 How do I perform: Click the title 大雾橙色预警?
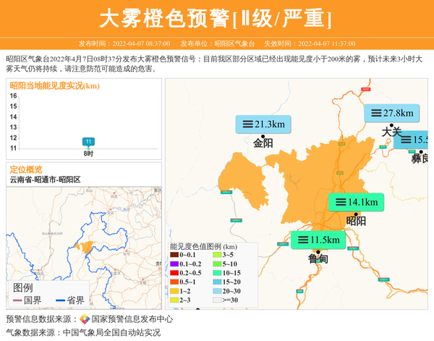(x=165, y=19)
